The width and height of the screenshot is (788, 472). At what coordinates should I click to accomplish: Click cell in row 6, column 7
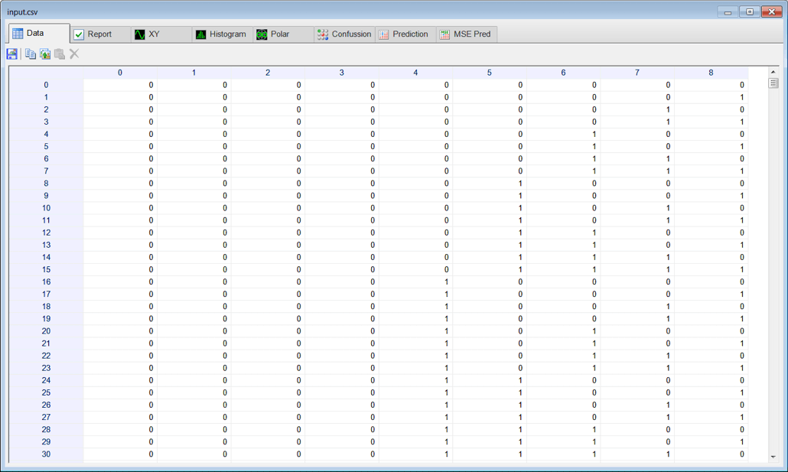(637, 159)
